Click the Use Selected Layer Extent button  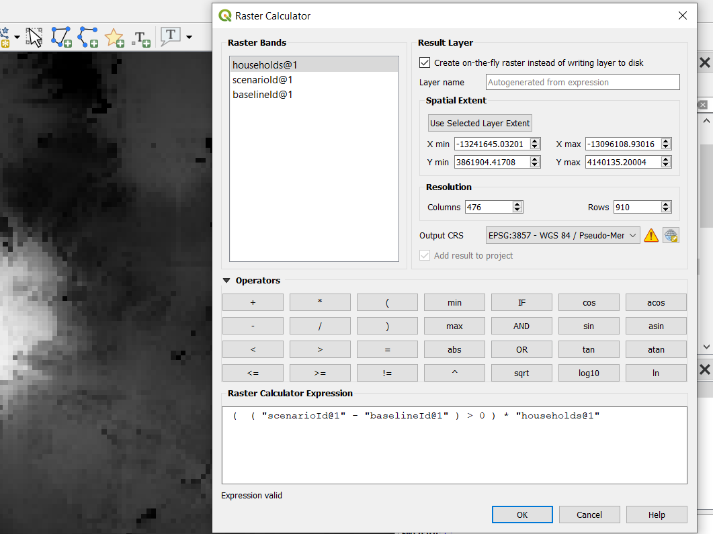point(479,123)
